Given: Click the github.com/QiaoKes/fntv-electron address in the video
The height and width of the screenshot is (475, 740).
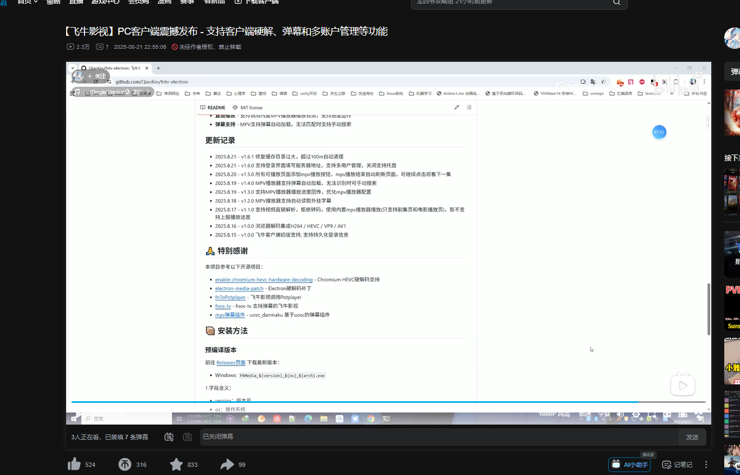Looking at the screenshot, I should pyautogui.click(x=152, y=82).
